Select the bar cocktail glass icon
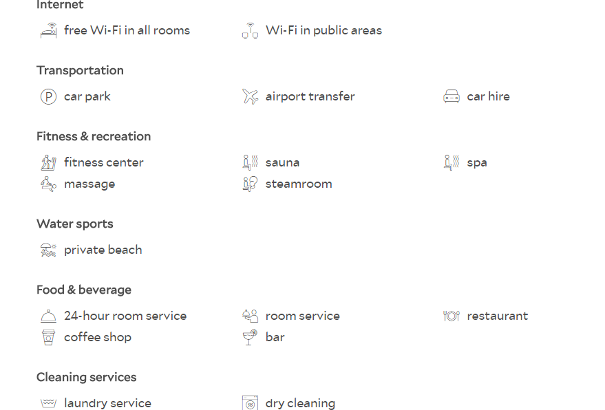 [250, 338]
